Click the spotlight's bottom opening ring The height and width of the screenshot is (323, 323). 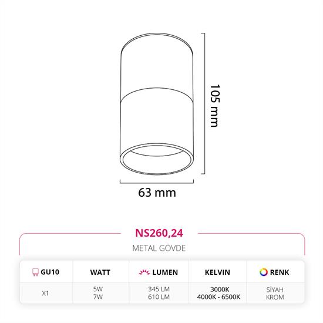coord(157,159)
